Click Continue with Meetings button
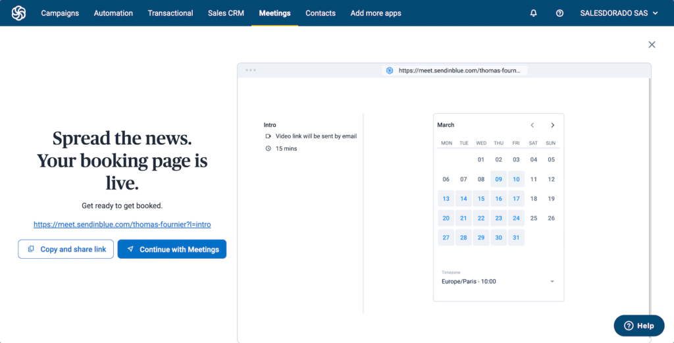Screen dimensions: 674x343 [172, 249]
